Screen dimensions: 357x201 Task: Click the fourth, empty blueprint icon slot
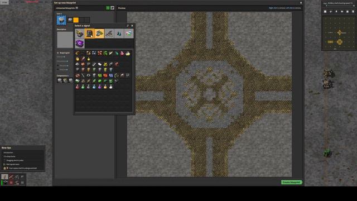pos(87,20)
